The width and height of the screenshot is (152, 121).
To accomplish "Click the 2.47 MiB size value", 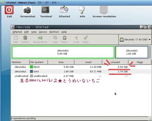I will [69, 76].
